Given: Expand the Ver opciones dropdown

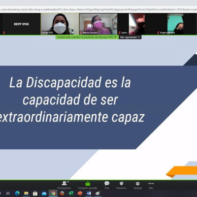Looking at the screenshot, I should coord(130,37).
